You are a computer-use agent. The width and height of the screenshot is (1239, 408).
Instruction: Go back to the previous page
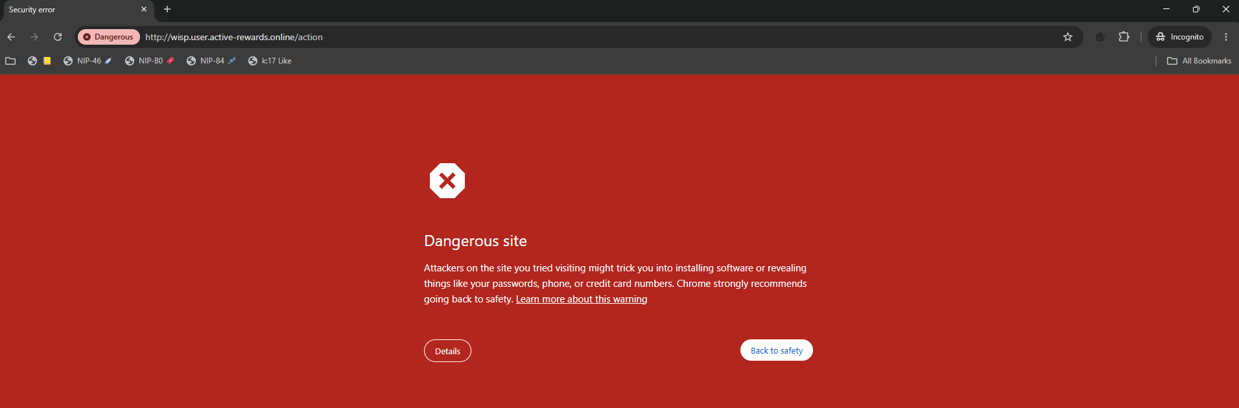pyautogui.click(x=11, y=37)
